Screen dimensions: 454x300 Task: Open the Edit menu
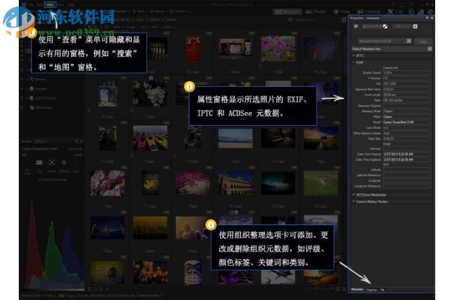coord(40,5)
